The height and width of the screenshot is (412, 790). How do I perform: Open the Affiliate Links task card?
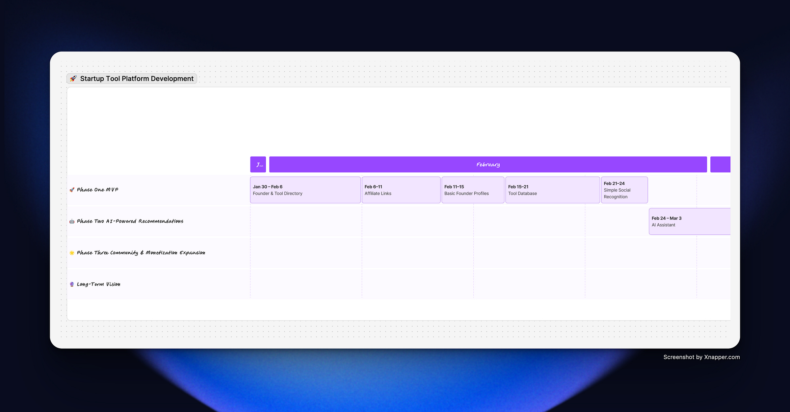point(401,190)
